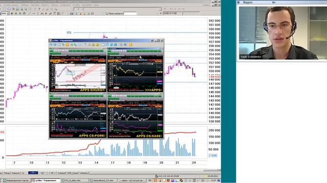Click Vasily Evdokienko's webcam video
Viewport: 327px width, 183px height.
[x=283, y=33]
